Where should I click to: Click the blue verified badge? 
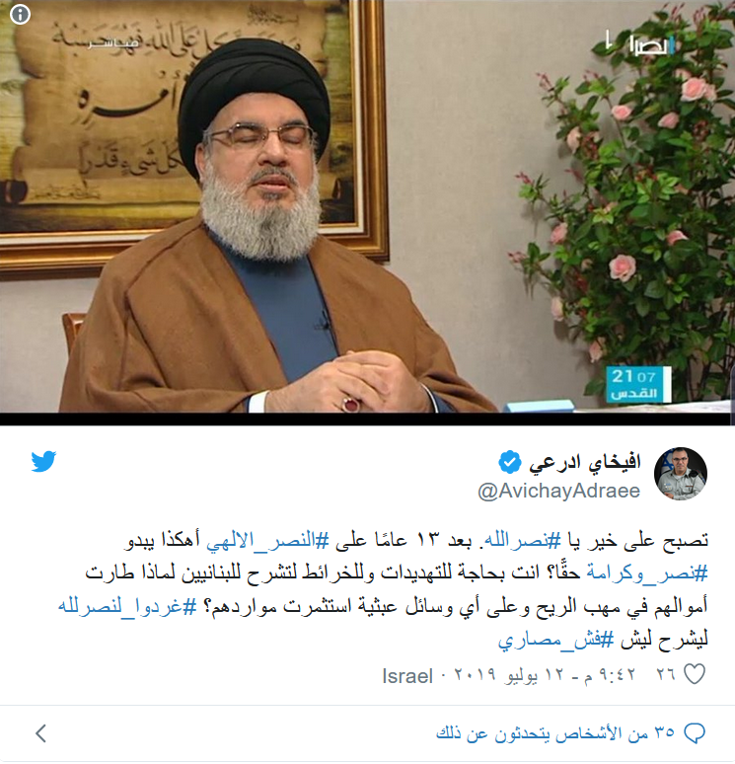(509, 462)
